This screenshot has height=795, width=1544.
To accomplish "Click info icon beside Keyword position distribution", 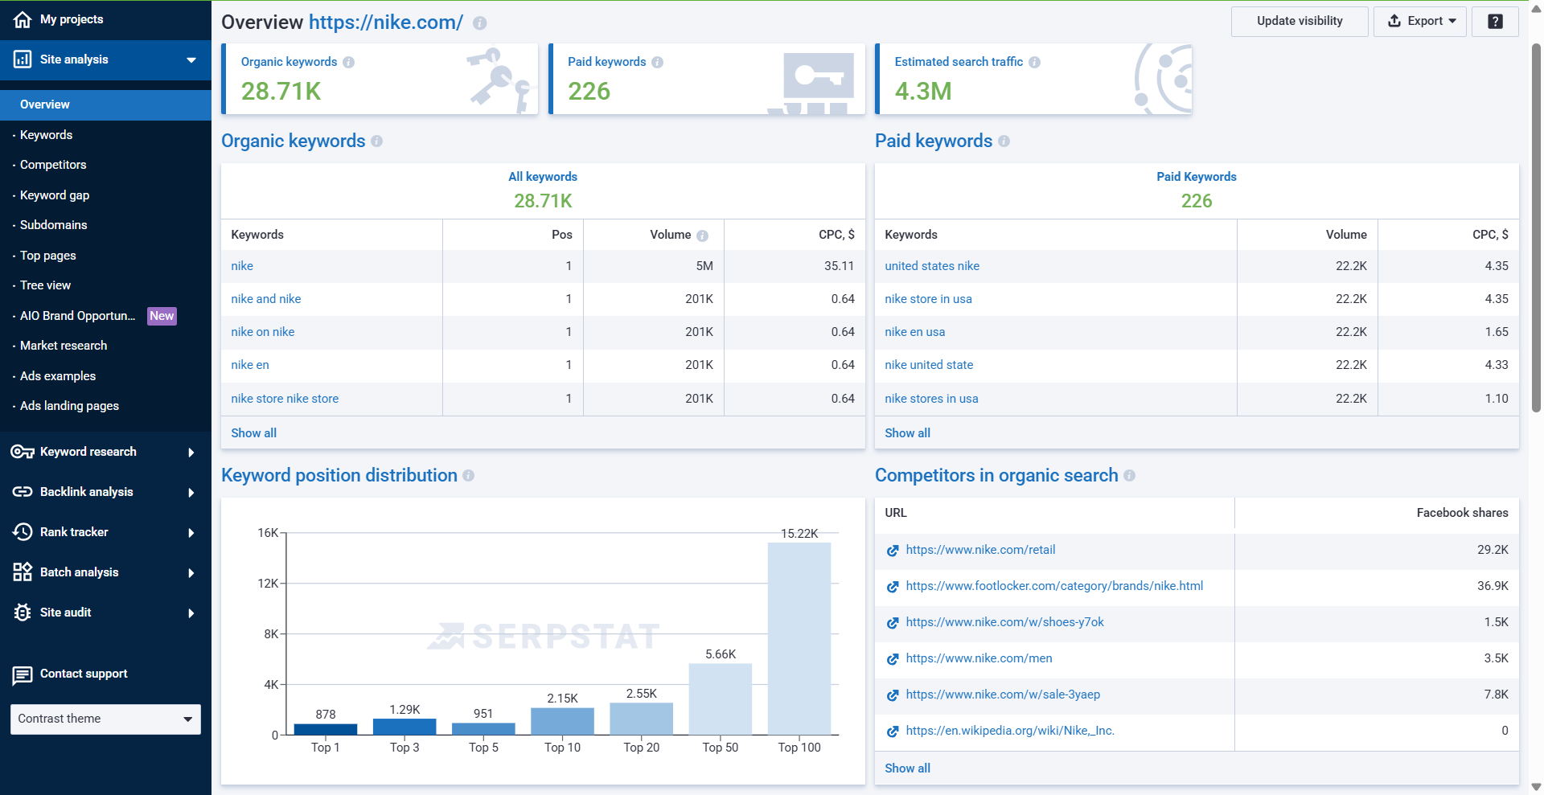I will (x=468, y=476).
